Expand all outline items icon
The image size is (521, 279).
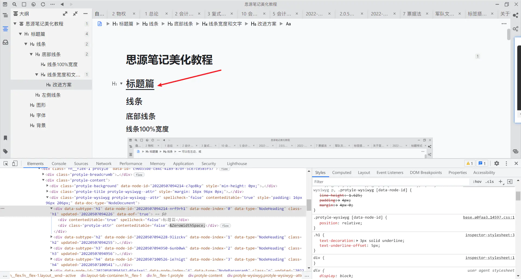click(x=65, y=14)
